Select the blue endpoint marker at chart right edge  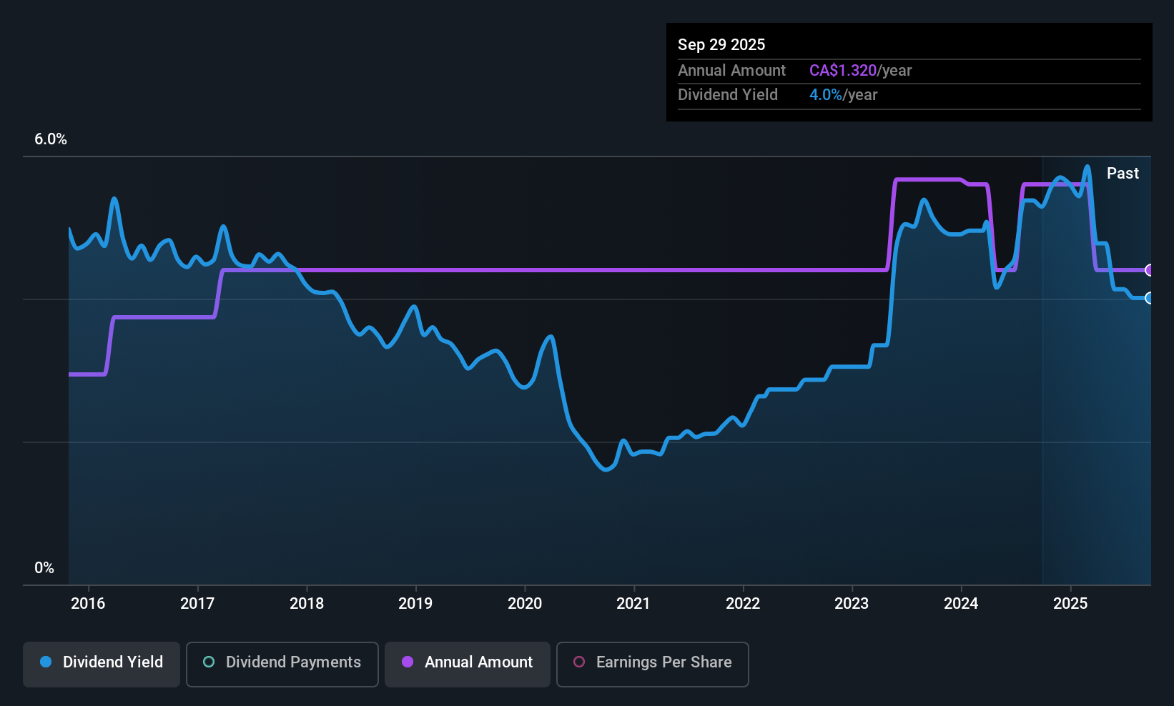click(x=1150, y=299)
